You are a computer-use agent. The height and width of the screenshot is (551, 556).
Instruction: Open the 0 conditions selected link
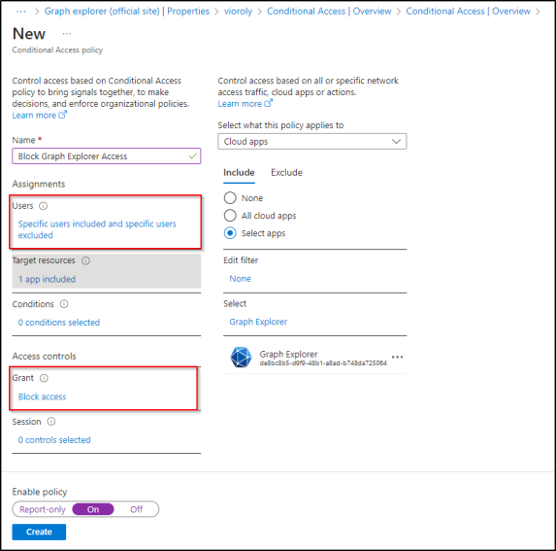click(59, 323)
